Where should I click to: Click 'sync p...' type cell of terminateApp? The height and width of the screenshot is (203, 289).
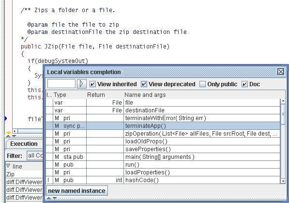70,126
